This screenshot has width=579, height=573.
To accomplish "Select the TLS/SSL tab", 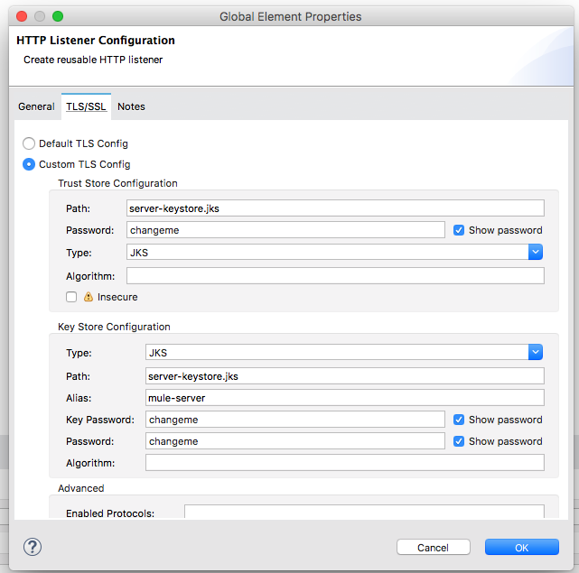I will [86, 106].
